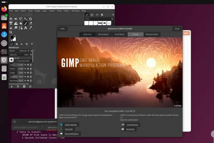Open the Release Notes tab

coord(152,34)
